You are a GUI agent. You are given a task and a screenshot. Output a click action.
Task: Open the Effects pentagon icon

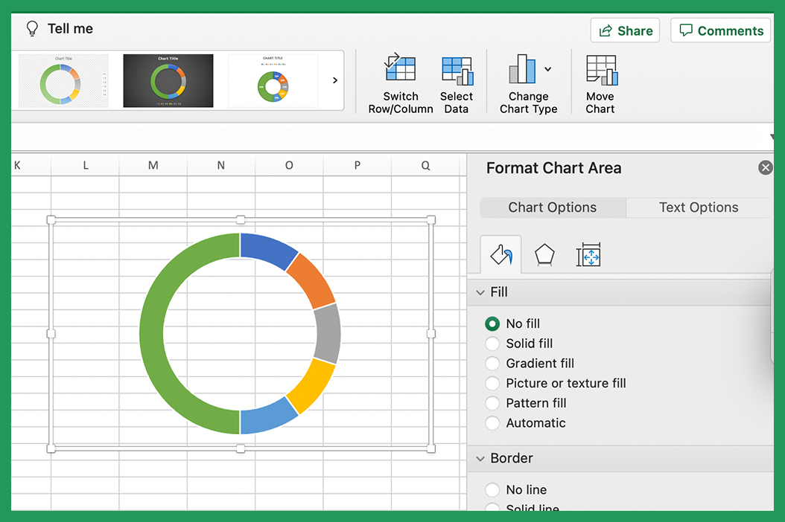click(x=544, y=254)
